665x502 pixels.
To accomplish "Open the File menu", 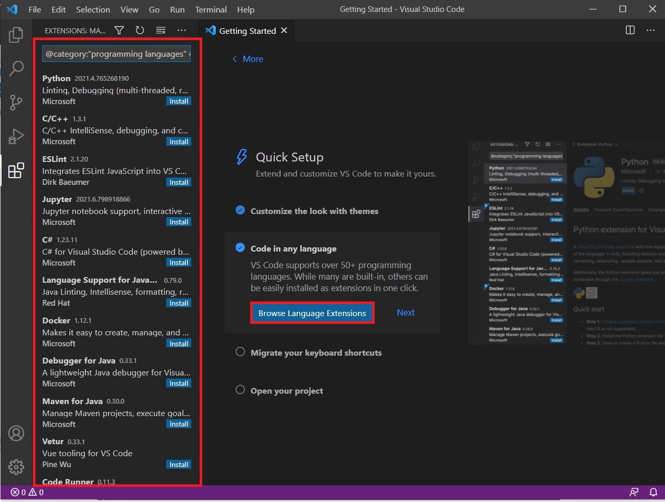I will [35, 9].
